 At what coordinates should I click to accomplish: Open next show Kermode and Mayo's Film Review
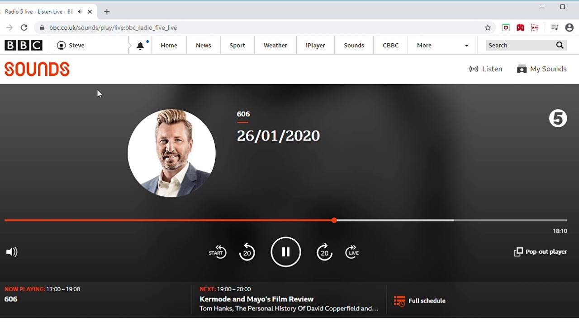click(256, 299)
